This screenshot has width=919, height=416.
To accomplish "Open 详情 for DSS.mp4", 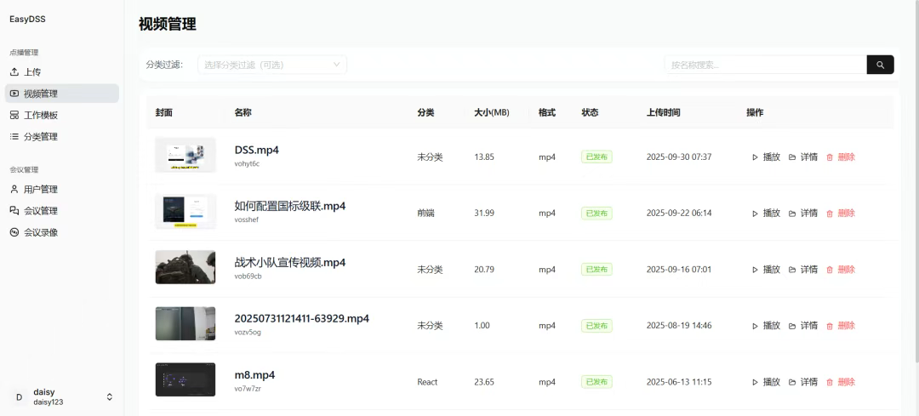I will point(803,157).
